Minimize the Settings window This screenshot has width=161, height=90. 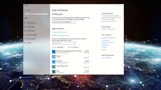(x=114, y=5)
